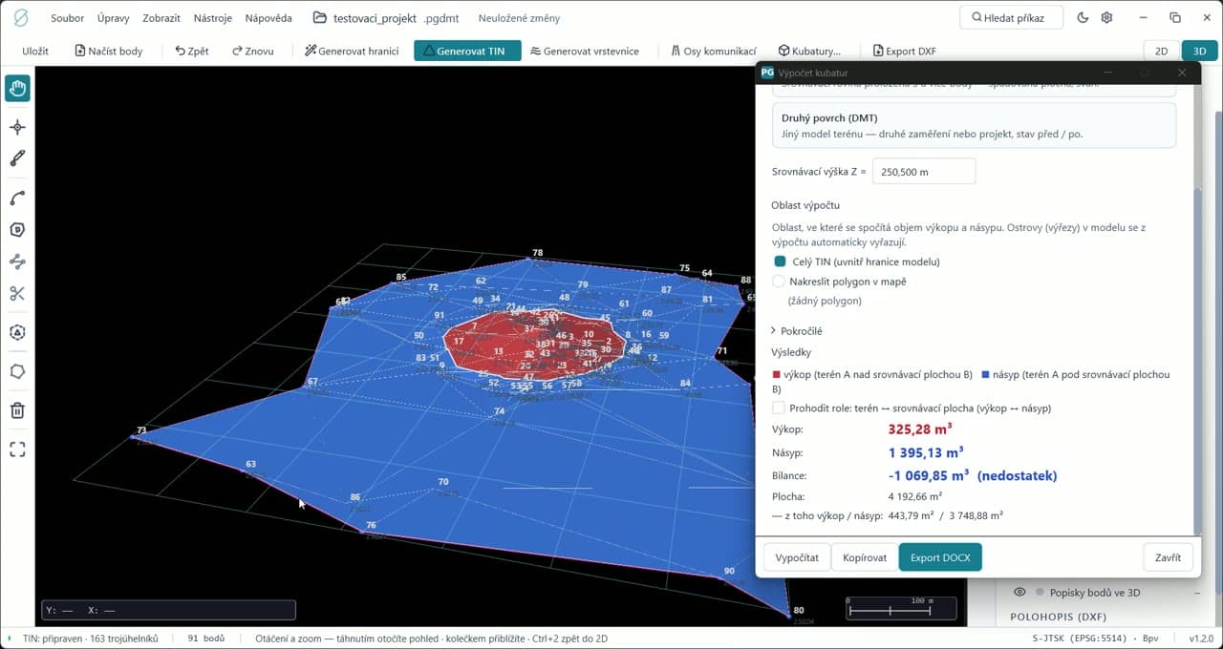Select the brush drawing tool
The height and width of the screenshot is (649, 1223).
[x=17, y=158]
